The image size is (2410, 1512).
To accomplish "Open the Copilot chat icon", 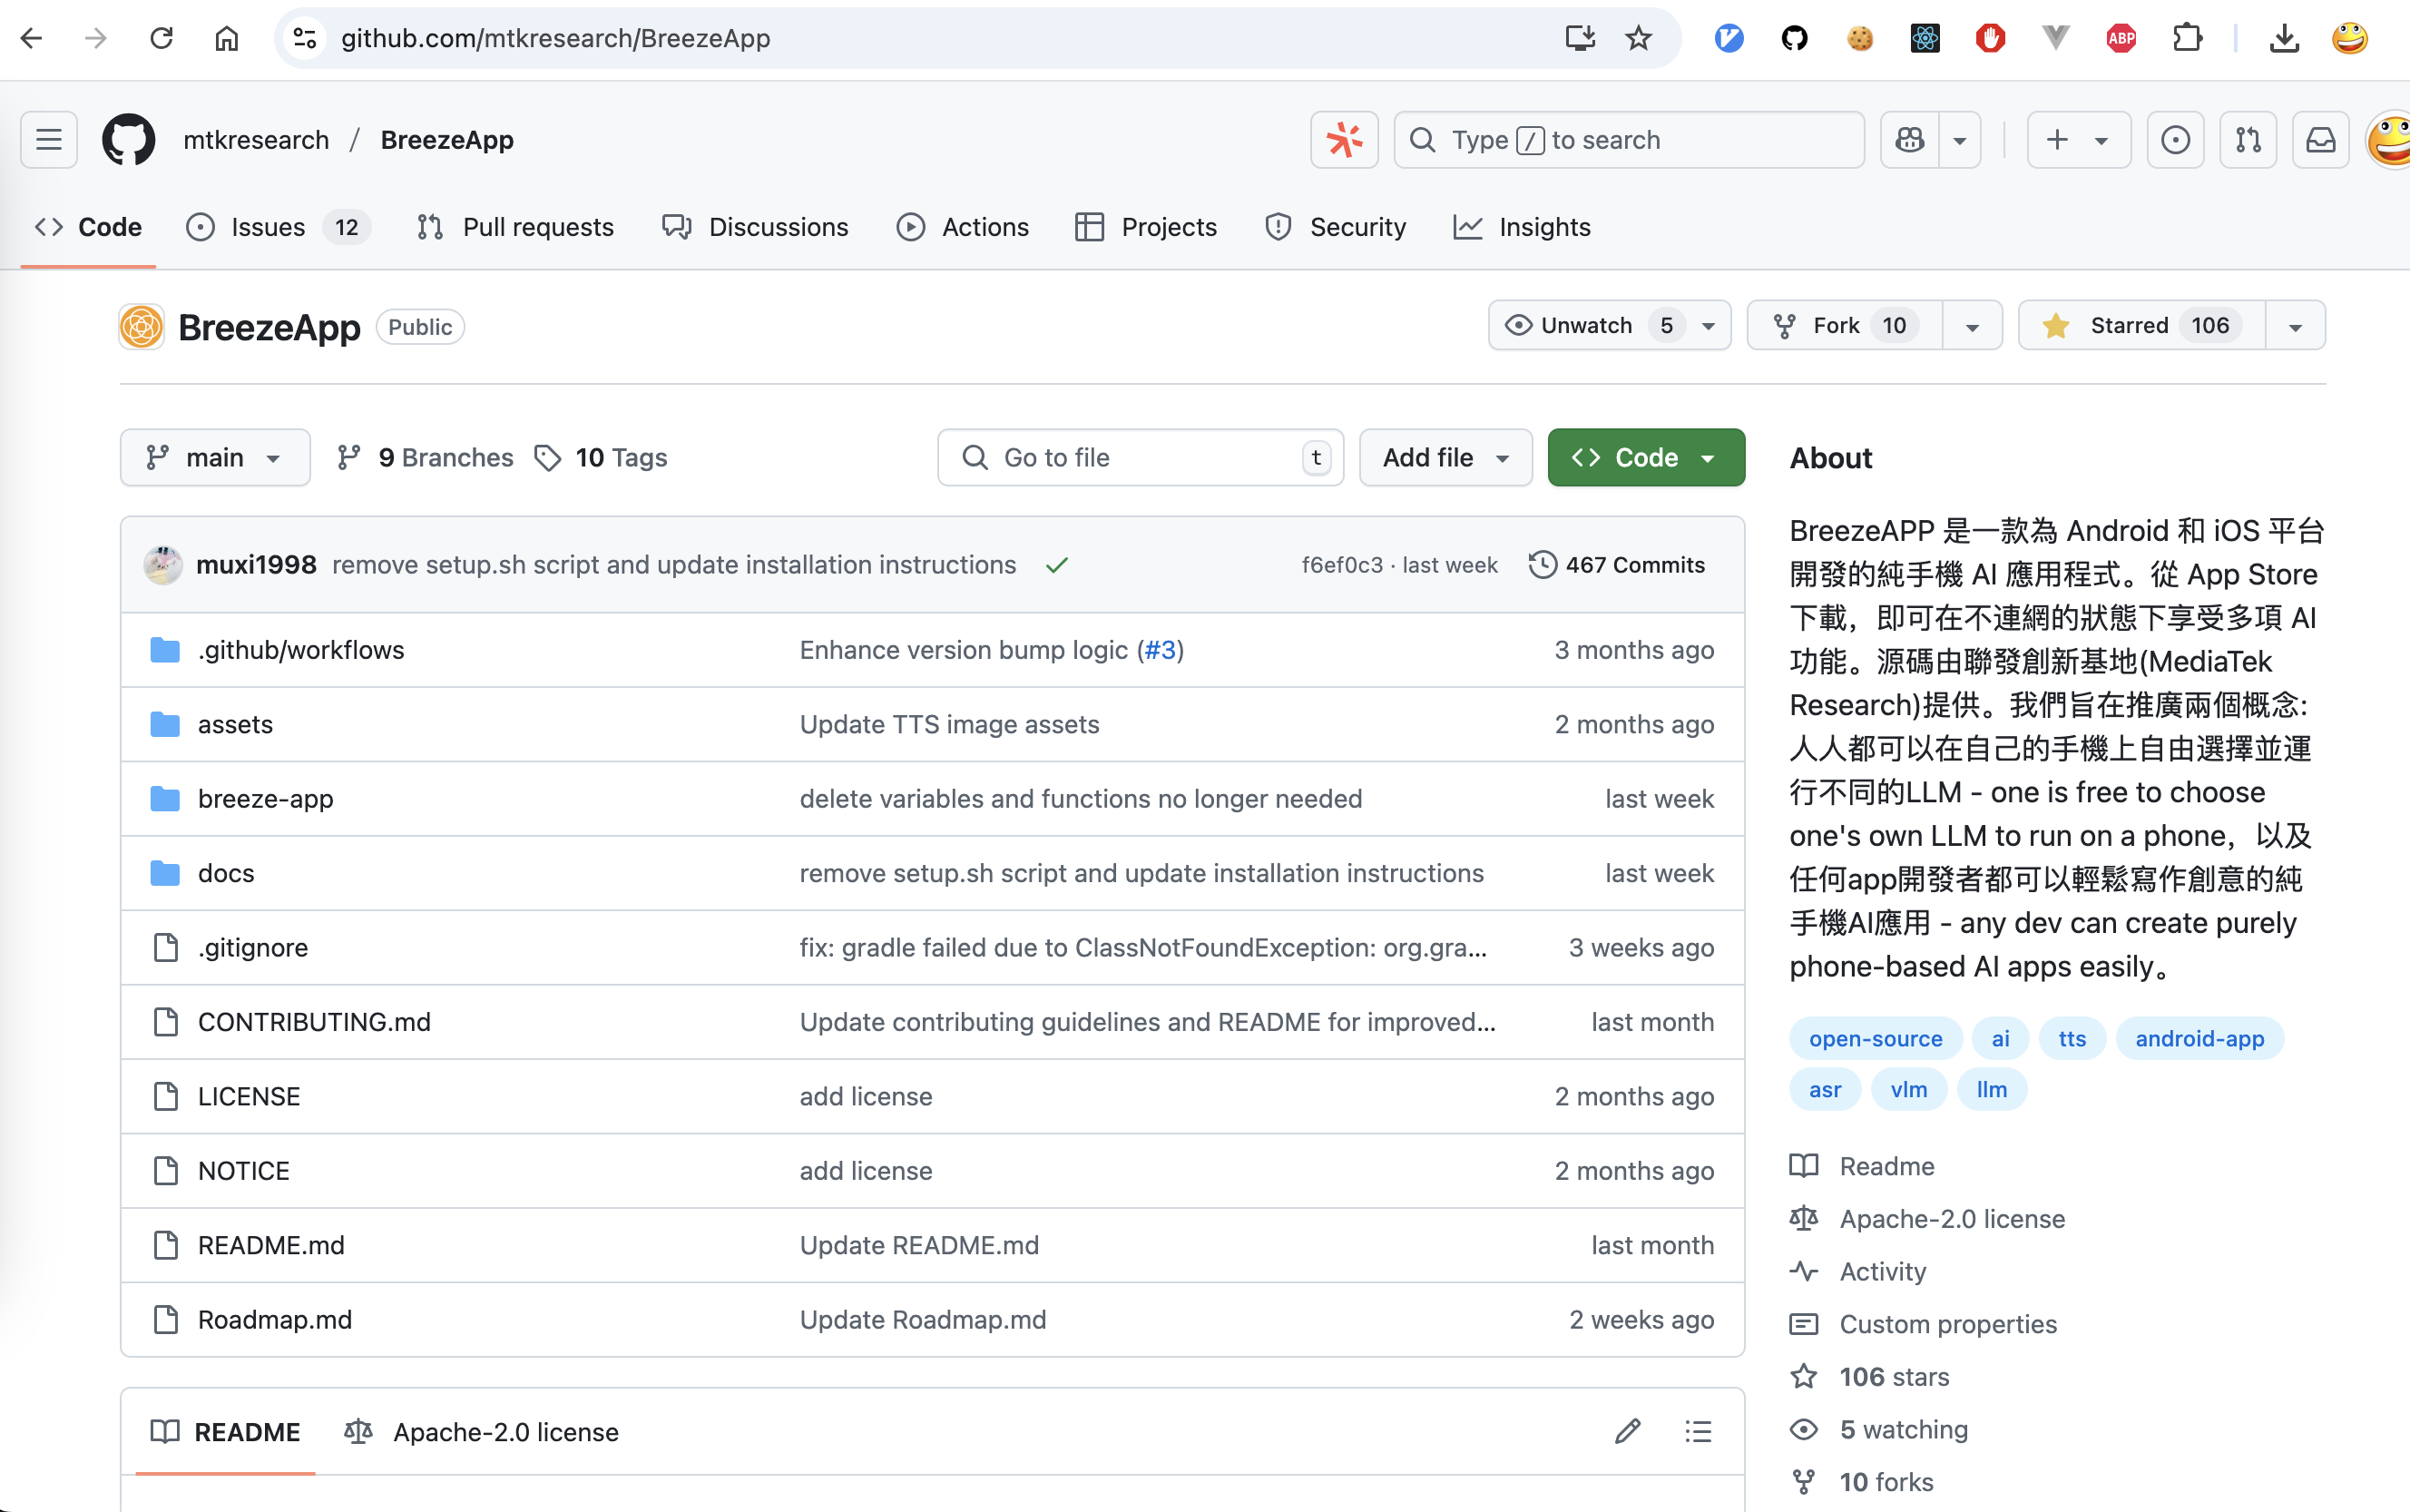I will [1909, 140].
